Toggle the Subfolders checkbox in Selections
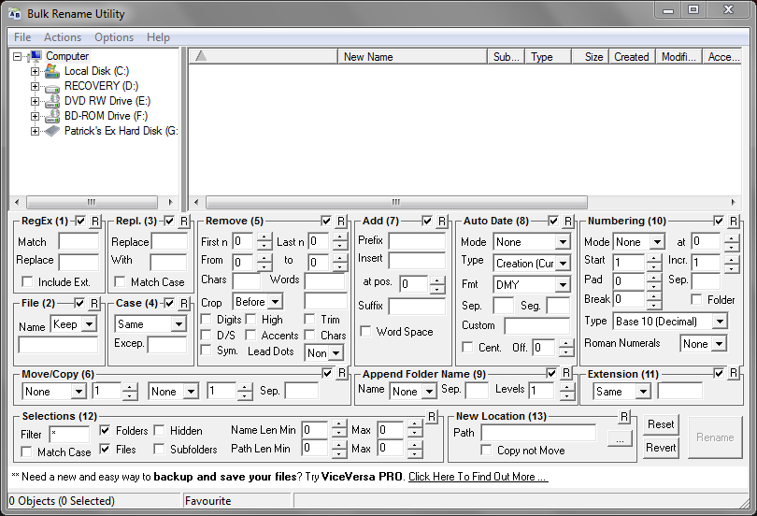757x516 pixels. tap(160, 450)
